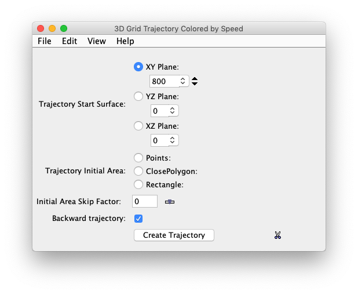The image size is (358, 294).
Task: Choose Rectangle as trajectory initial area
Action: coord(138,184)
